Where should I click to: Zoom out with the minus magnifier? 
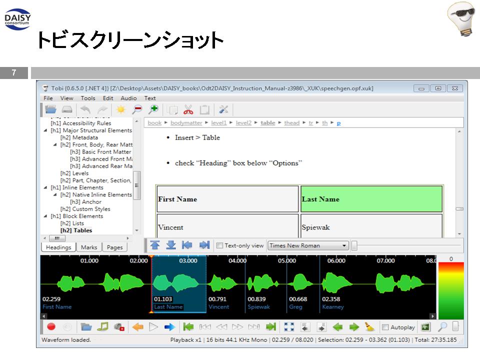click(137, 109)
